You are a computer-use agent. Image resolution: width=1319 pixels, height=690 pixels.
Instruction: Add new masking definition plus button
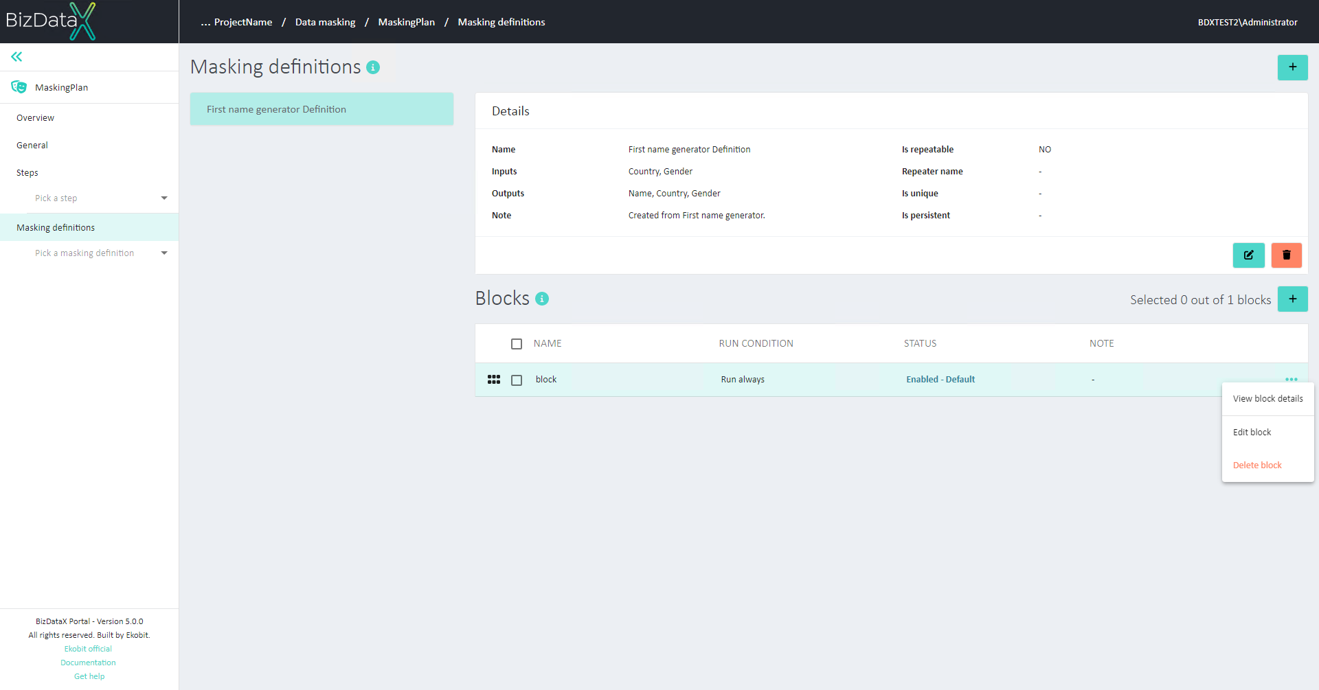pyautogui.click(x=1292, y=67)
